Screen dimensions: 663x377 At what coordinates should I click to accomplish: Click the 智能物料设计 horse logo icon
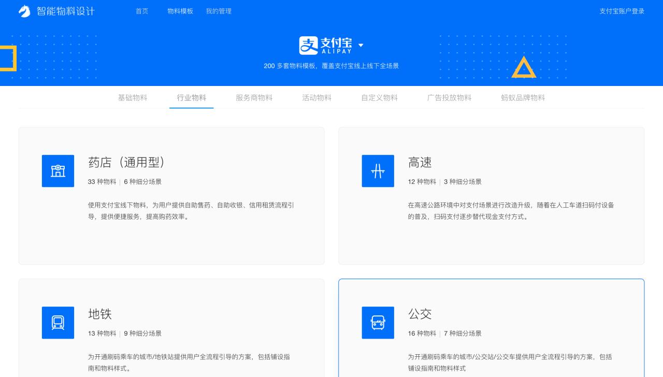(24, 11)
